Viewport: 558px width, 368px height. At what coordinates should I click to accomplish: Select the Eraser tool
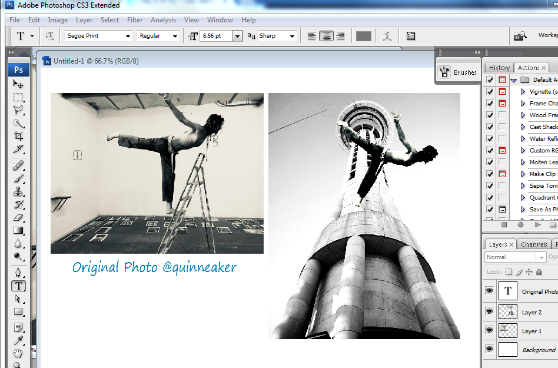[18, 217]
